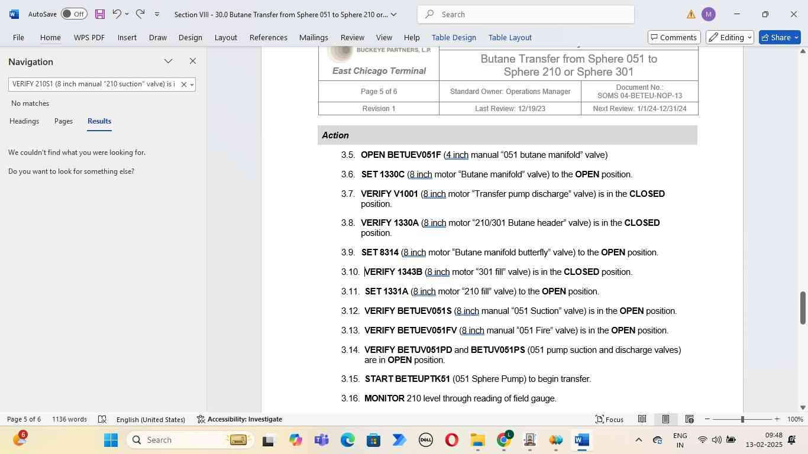Open the Editing mode dropdown
Screen dimensions: 808x454
pos(731,37)
